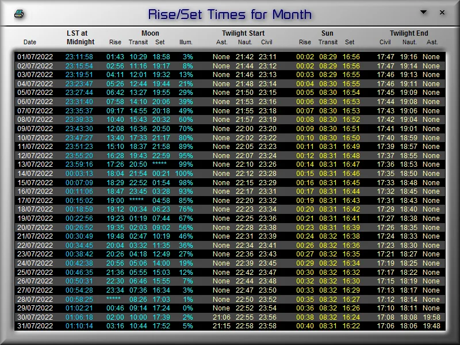Click Sun rise time 00:40
The image size is (460, 345).
coord(305,326)
